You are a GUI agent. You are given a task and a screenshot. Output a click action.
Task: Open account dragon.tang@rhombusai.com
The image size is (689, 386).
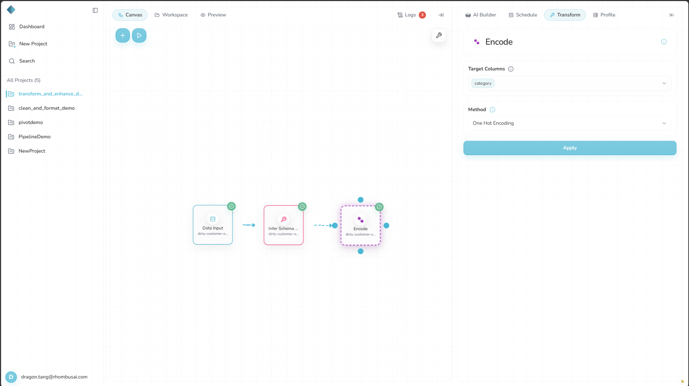(54, 377)
